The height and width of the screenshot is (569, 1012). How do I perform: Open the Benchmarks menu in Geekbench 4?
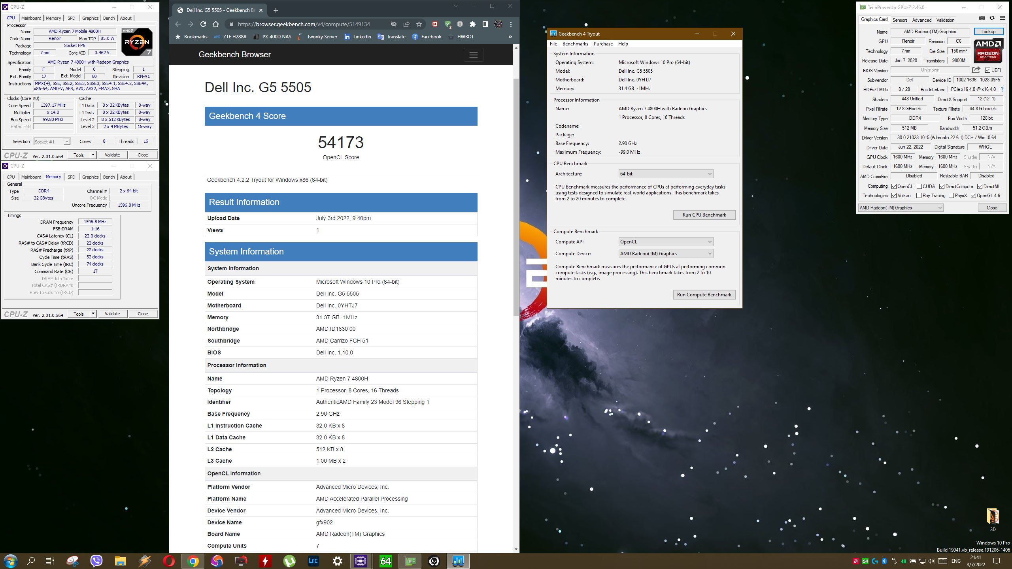pos(575,44)
